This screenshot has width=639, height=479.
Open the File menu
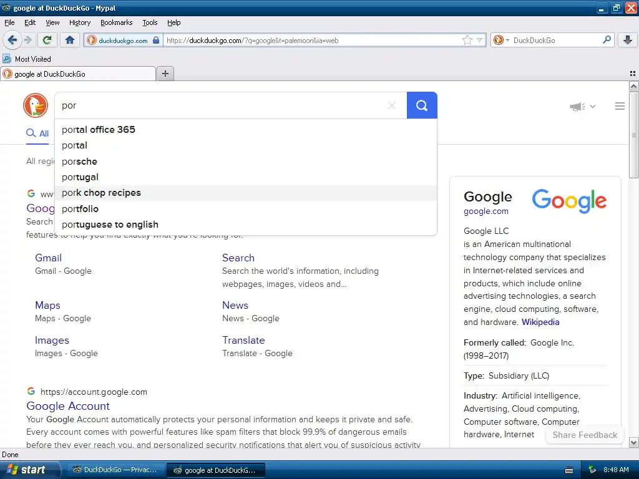coord(9,22)
